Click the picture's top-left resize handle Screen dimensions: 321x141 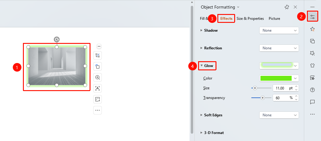click(x=28, y=47)
